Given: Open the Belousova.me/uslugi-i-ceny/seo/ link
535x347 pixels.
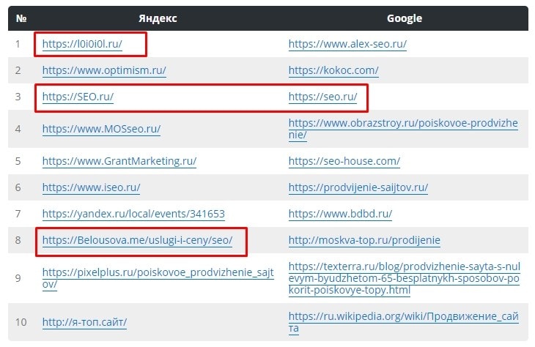Looking at the screenshot, I should pyautogui.click(x=137, y=240).
